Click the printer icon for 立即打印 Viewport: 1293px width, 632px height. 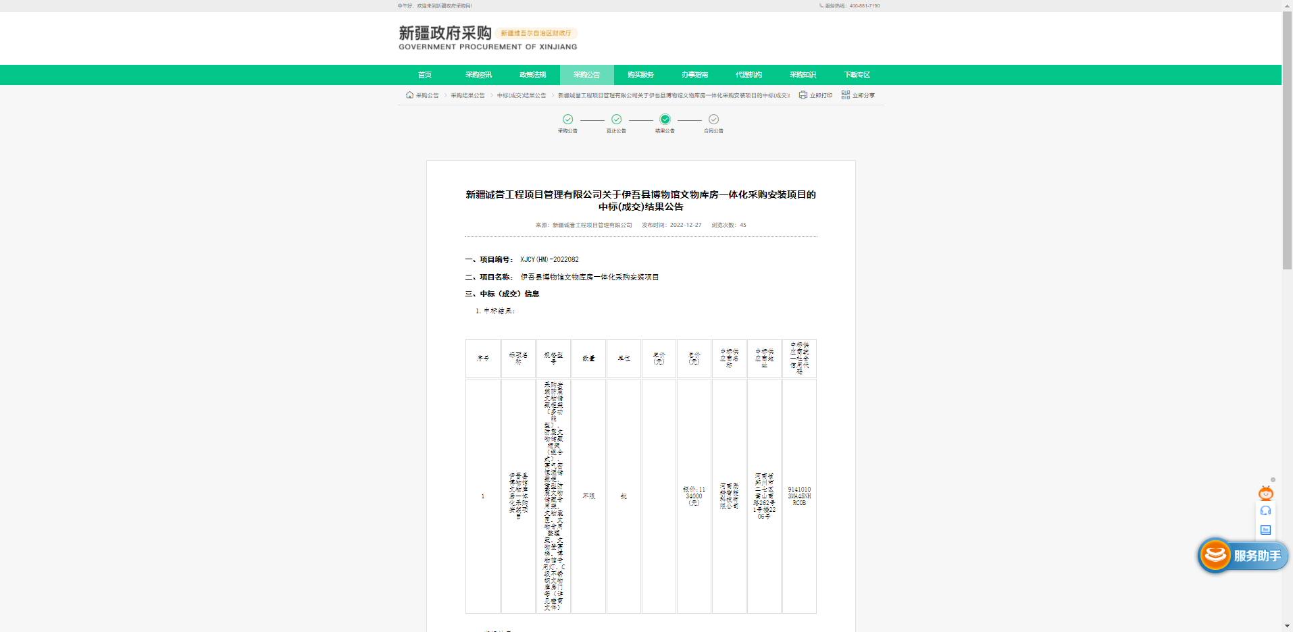[x=803, y=95]
